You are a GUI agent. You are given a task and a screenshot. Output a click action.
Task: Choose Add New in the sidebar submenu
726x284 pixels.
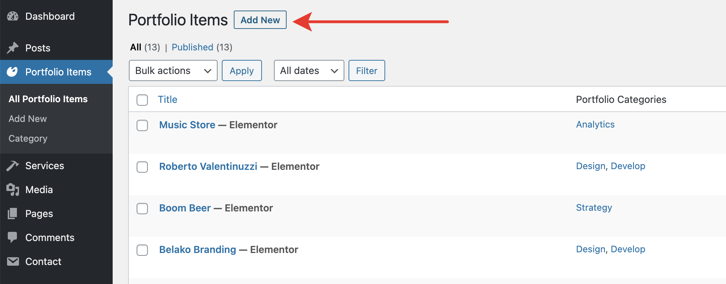pos(27,119)
